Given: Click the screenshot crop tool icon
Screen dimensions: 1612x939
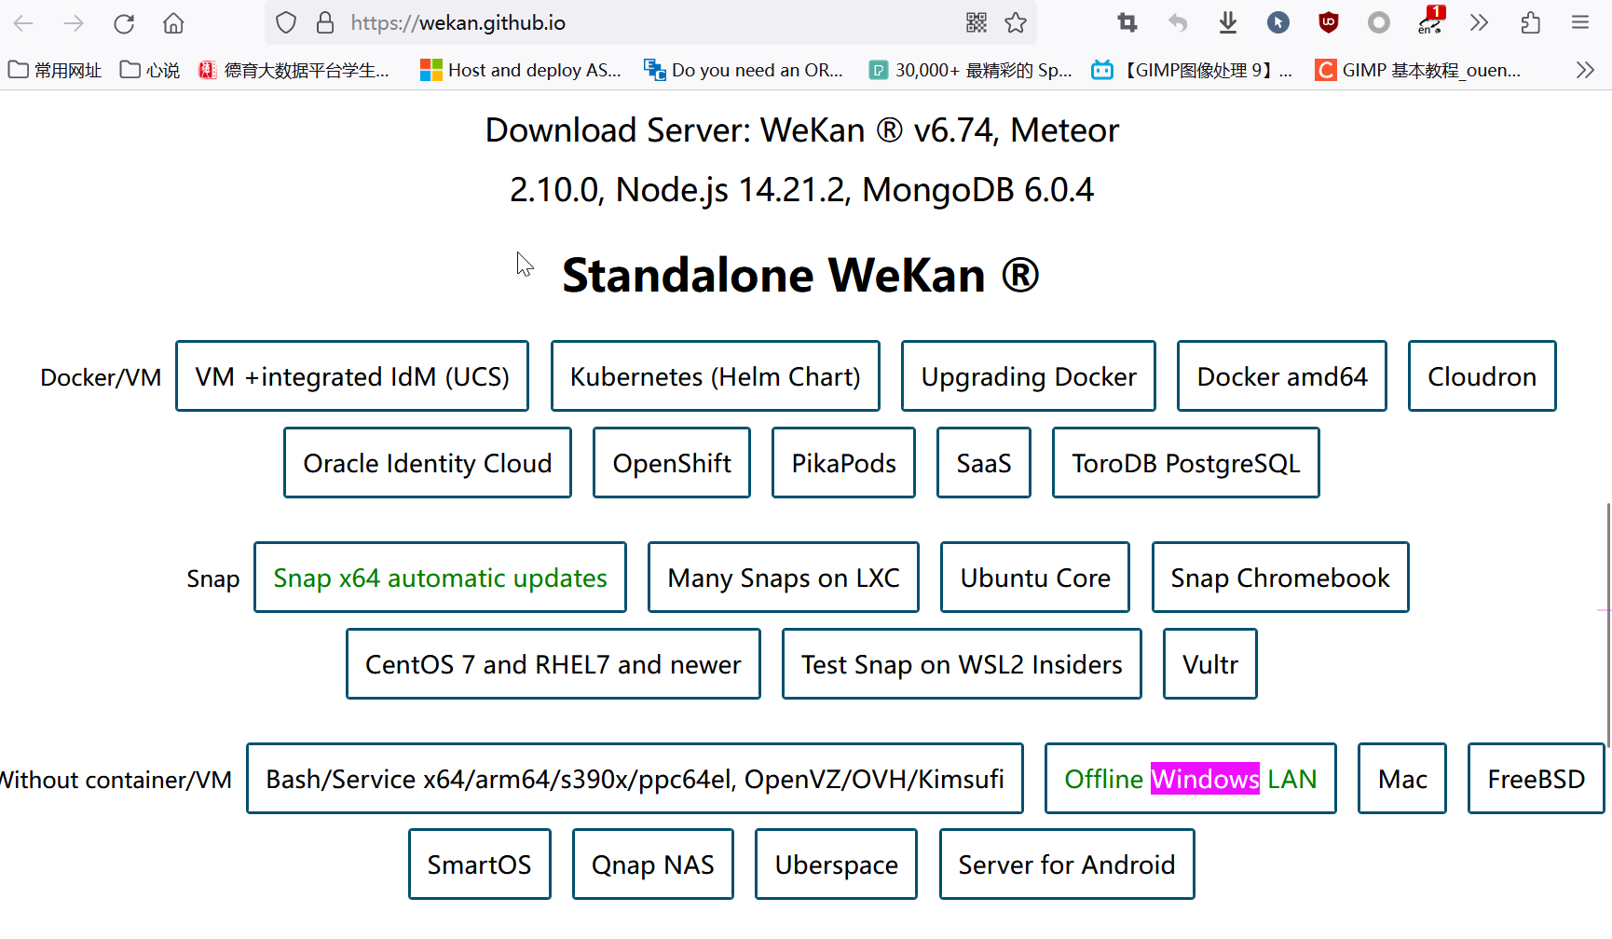Looking at the screenshot, I should point(1127,23).
